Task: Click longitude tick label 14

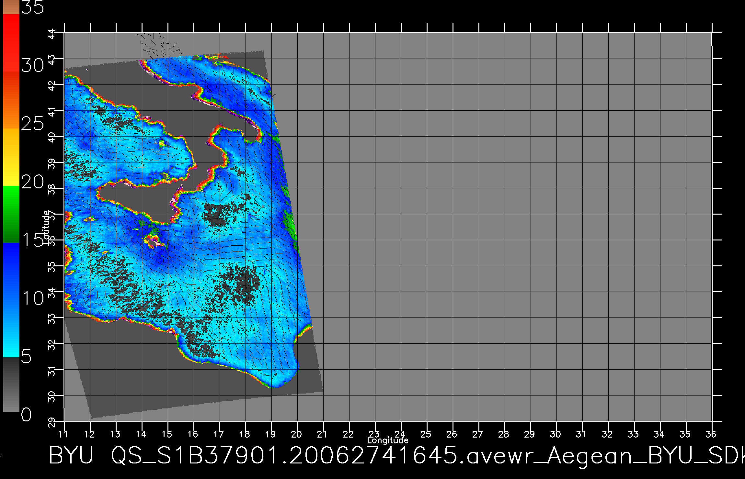Action: [141, 434]
